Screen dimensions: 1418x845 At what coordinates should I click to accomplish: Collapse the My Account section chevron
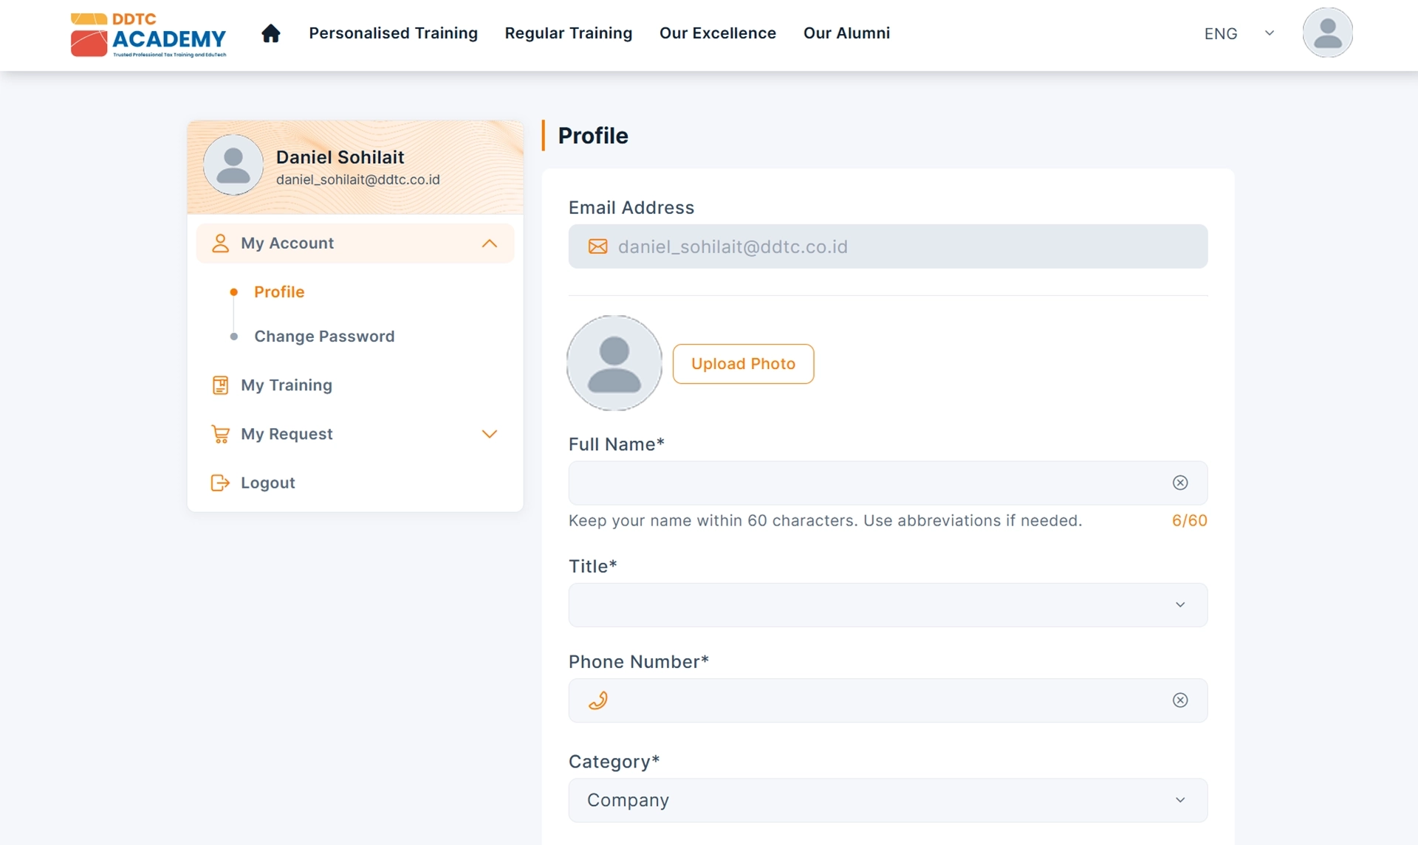[489, 244]
